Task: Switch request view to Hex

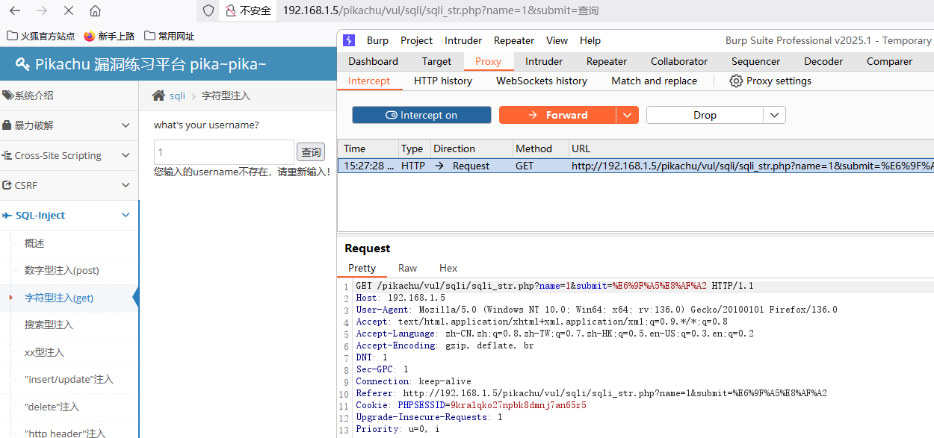Action: point(448,268)
